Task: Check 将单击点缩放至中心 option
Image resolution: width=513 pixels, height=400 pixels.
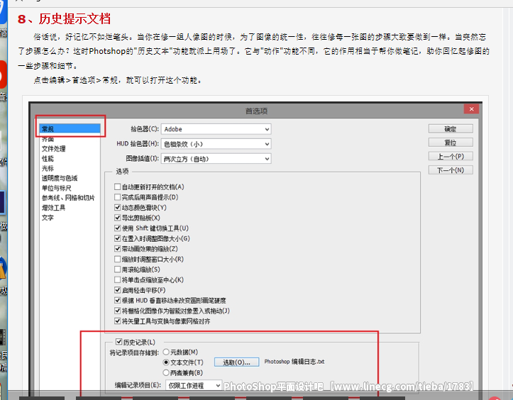Action: tap(118, 279)
